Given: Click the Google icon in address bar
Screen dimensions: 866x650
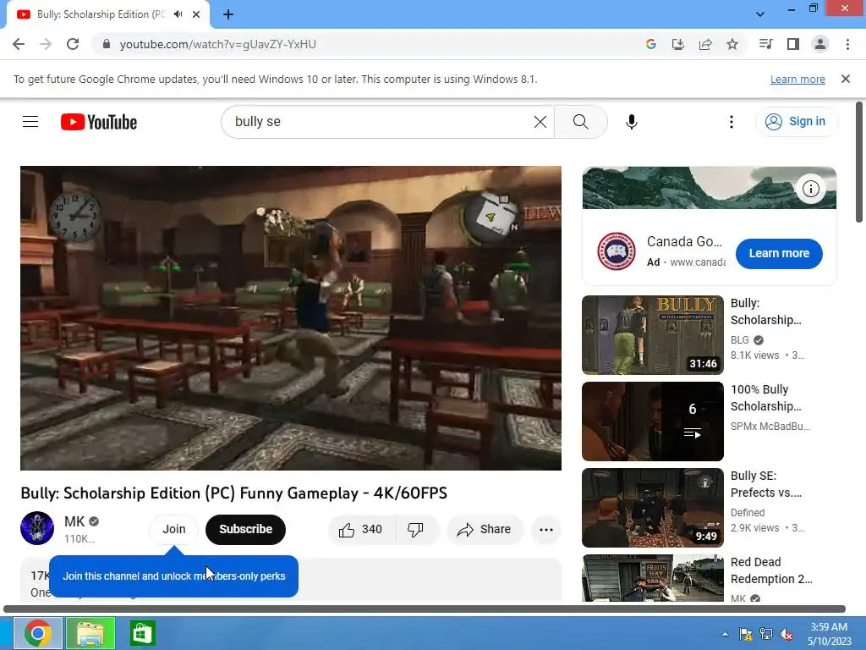Looking at the screenshot, I should click(x=650, y=44).
